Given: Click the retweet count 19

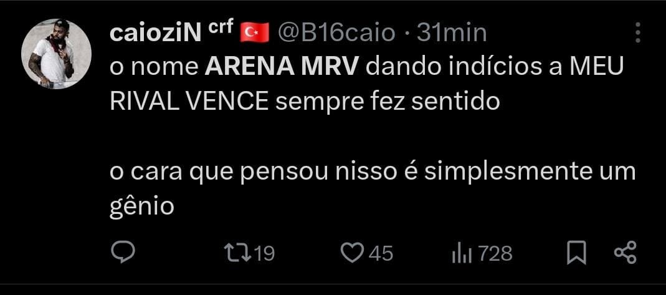Looking at the screenshot, I should [264, 254].
